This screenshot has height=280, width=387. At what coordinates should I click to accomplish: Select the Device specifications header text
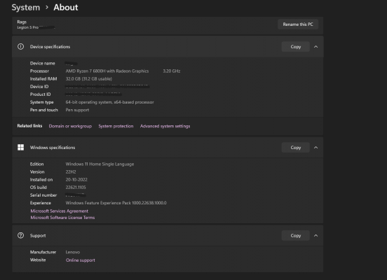50,47
